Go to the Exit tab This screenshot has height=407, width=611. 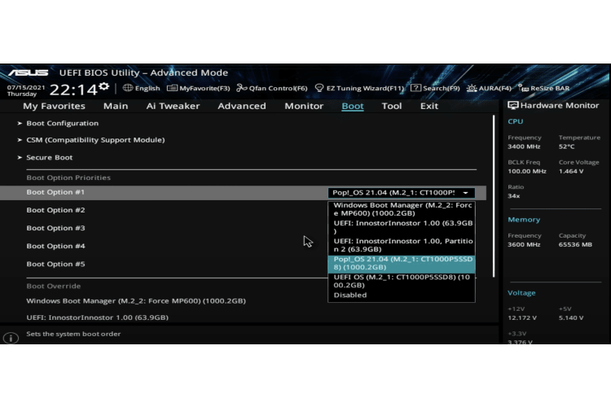(x=429, y=106)
